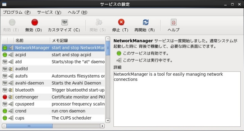Screen dimensions: 244x131
Task: Click customized status icon of avahi-daemon row
Action: (5, 83)
